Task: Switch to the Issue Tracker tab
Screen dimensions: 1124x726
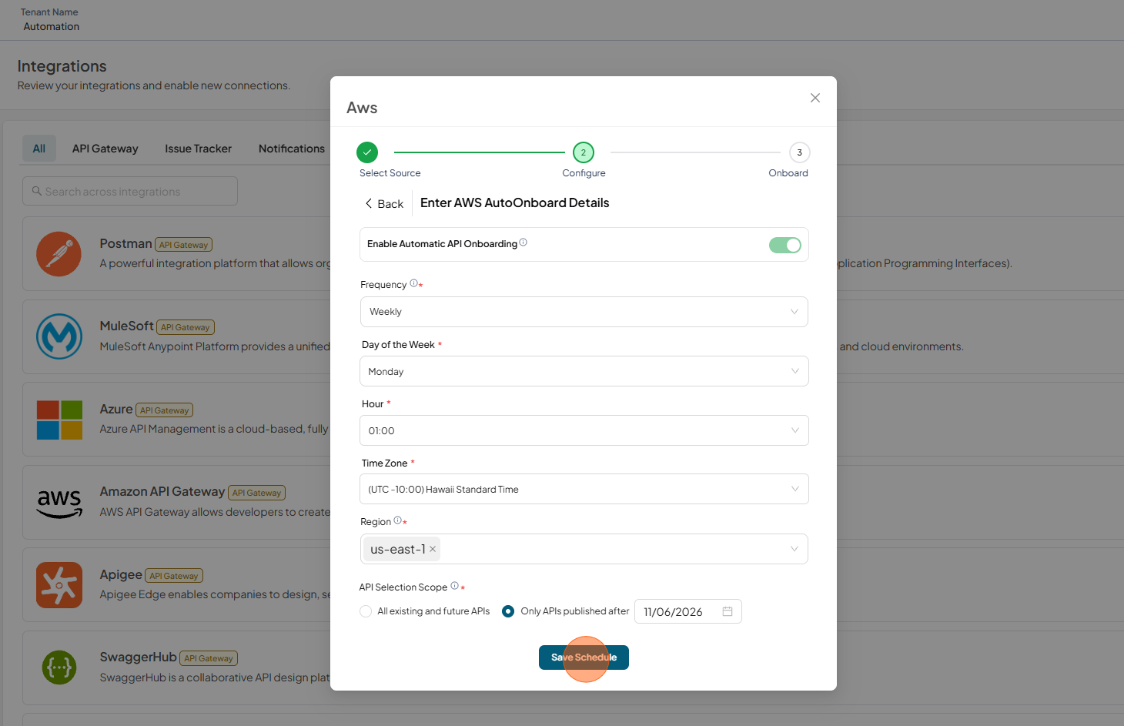Action: click(x=198, y=149)
